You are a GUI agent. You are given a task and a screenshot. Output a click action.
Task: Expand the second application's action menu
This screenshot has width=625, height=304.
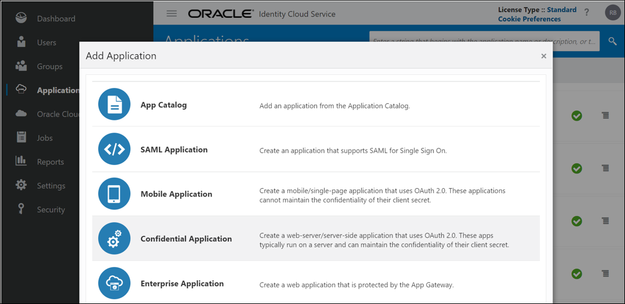click(x=605, y=168)
